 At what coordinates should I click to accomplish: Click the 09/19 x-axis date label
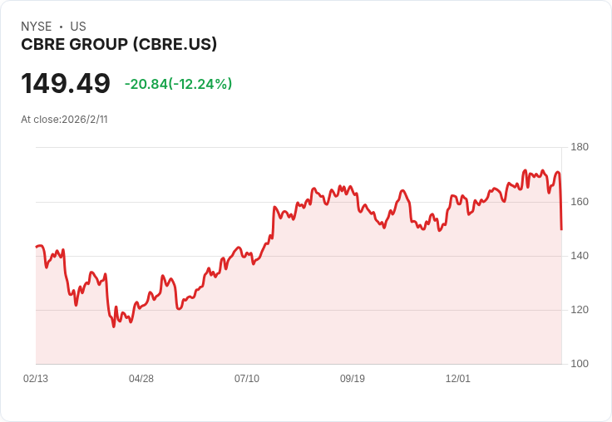[353, 378]
